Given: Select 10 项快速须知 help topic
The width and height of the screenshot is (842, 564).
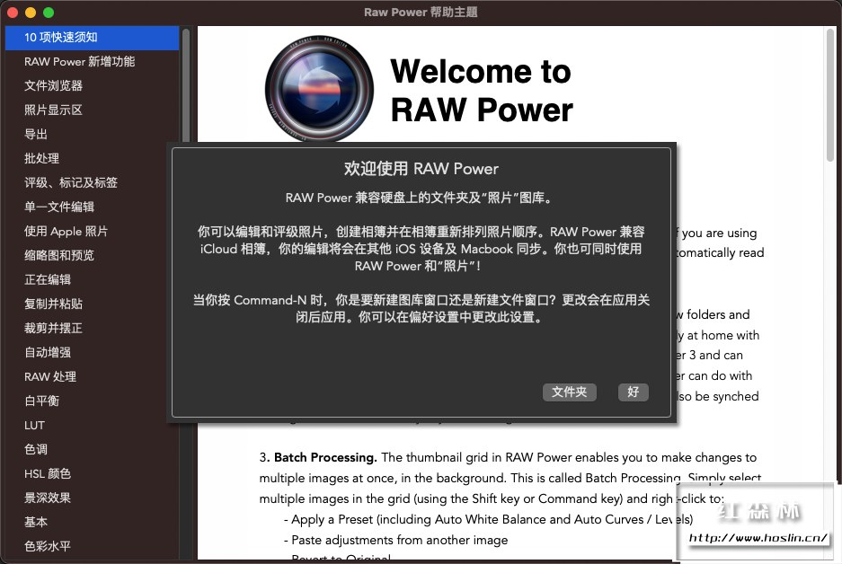Looking at the screenshot, I should pos(92,38).
